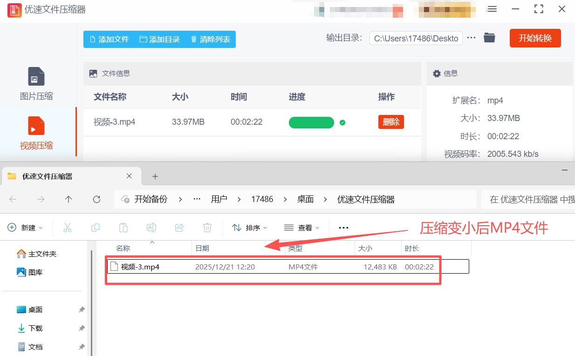The height and width of the screenshot is (356, 575).
Task: Click the Explorer copy icon
Action: pos(96,228)
